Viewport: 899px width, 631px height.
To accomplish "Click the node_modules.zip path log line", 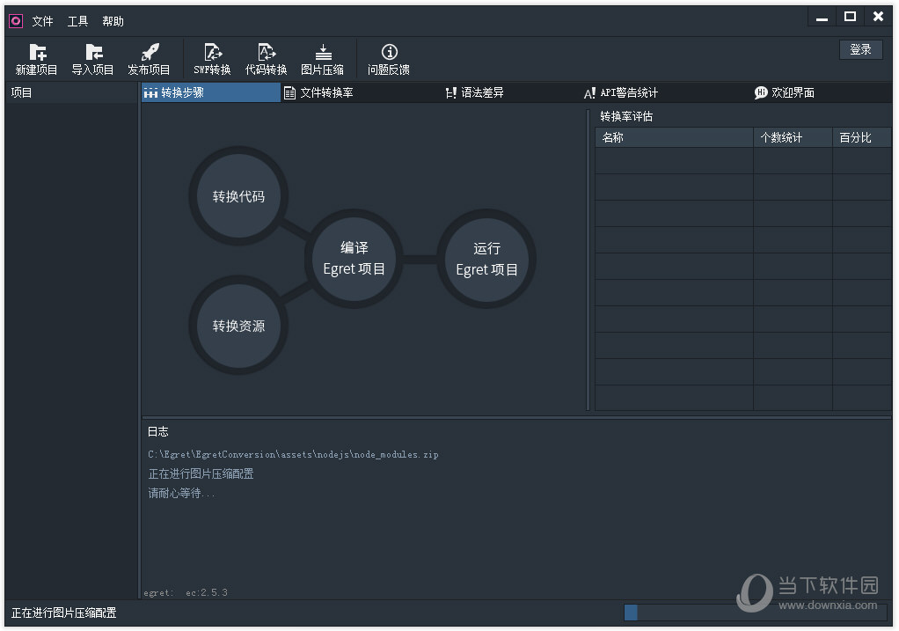I will coord(293,454).
